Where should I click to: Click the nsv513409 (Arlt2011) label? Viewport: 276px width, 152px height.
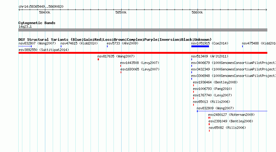pyautogui.click(x=210, y=56)
